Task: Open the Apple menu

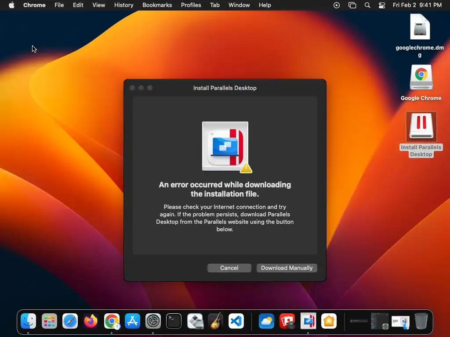Action: tap(11, 5)
